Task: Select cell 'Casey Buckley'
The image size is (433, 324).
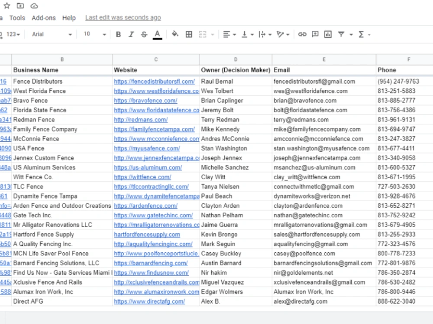Action: point(236,254)
